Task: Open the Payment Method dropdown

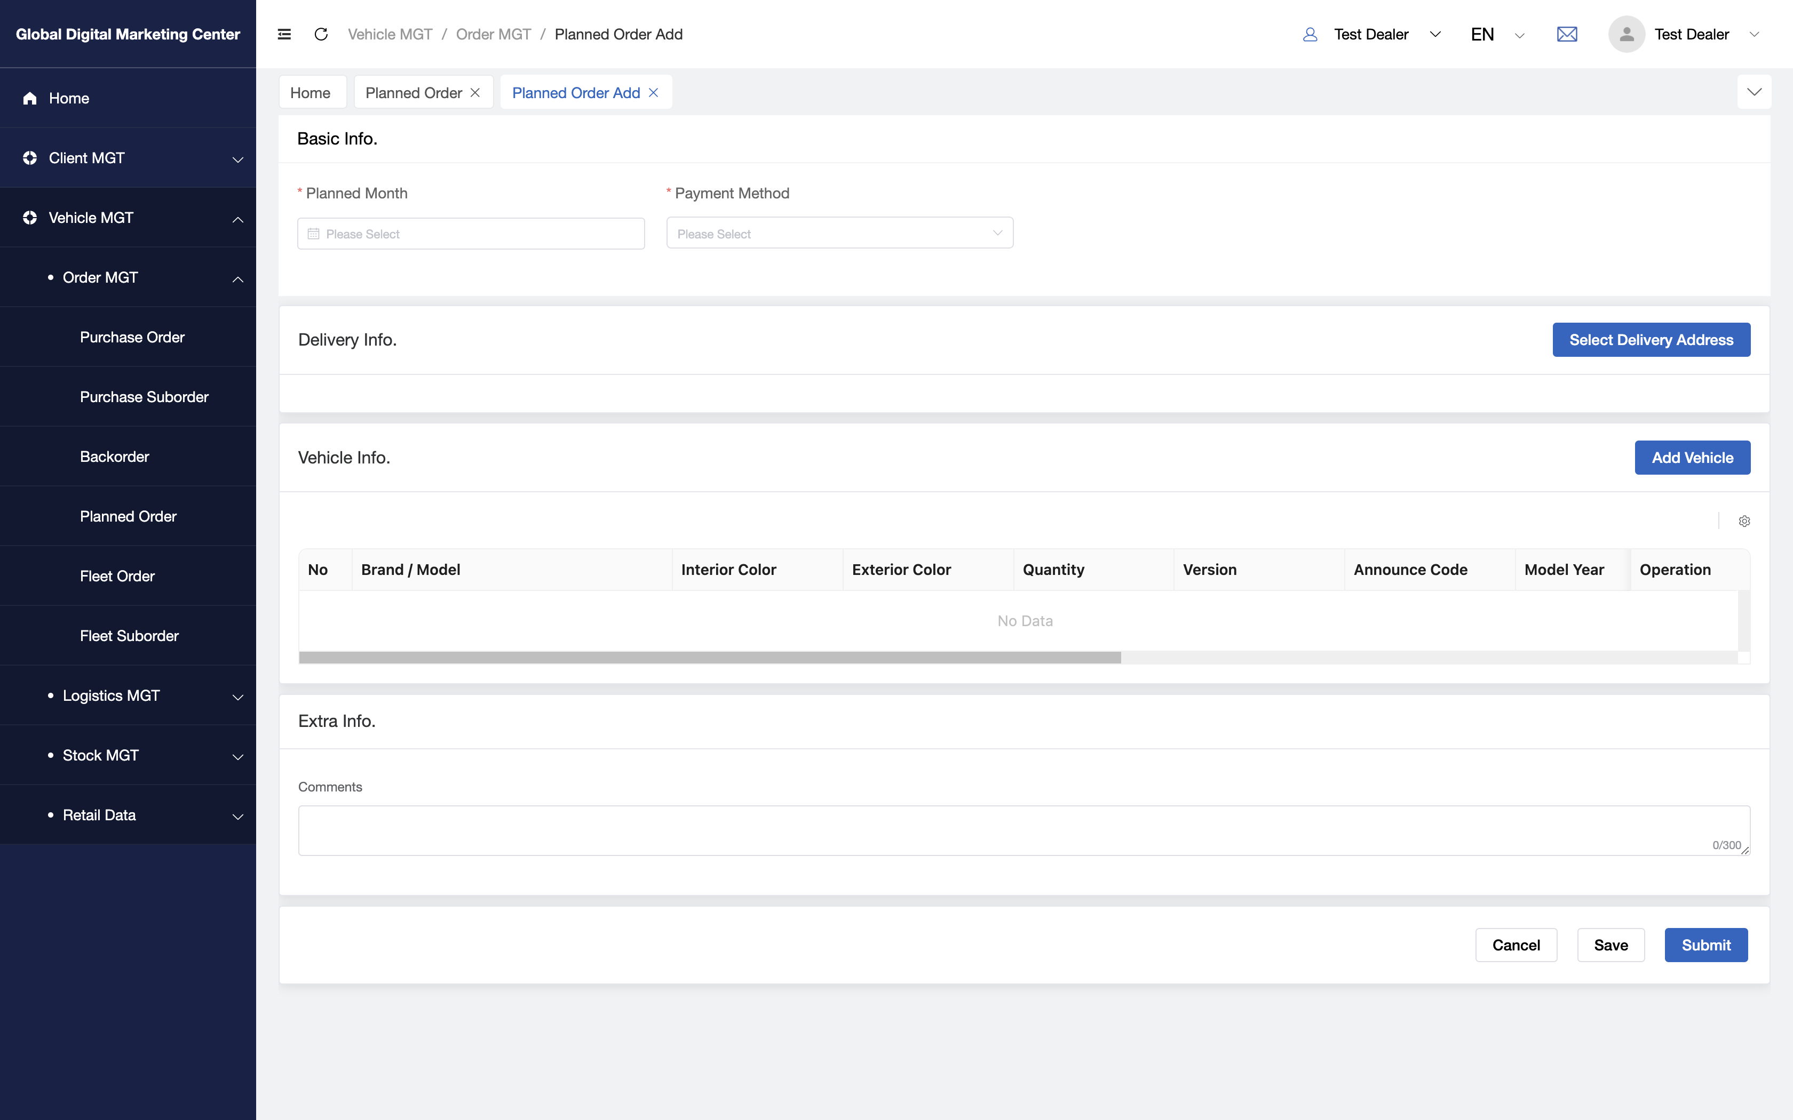Action: coord(839,234)
